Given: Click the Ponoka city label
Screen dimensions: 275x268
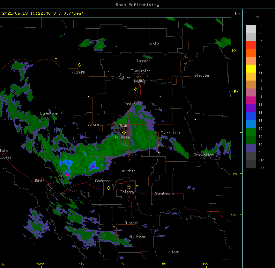Looking at the screenshot, I should (x=153, y=43).
